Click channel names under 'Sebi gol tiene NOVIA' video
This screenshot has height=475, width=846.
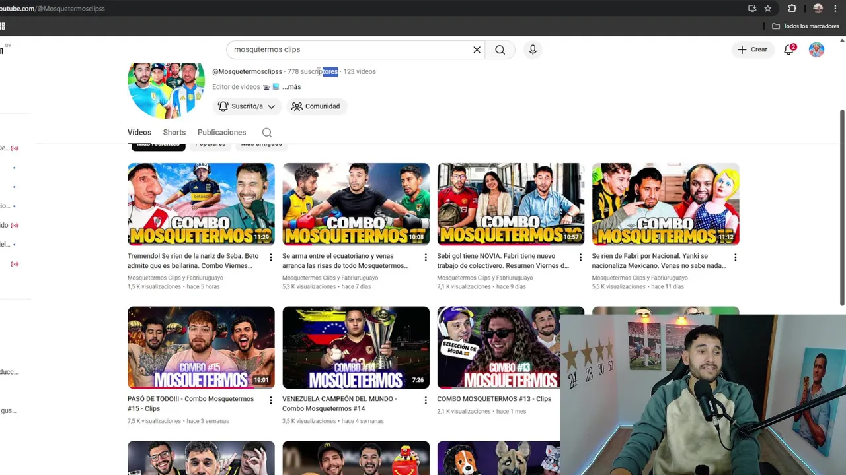(484, 278)
